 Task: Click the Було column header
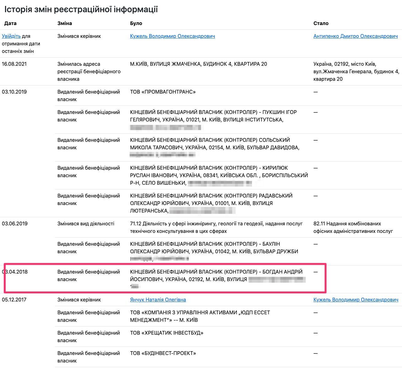136,23
